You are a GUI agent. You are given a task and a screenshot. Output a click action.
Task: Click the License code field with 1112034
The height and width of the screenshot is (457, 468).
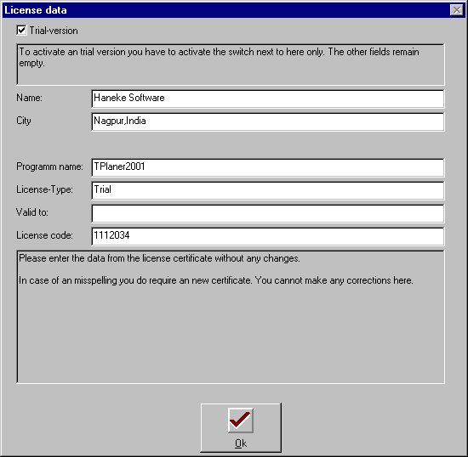268,236
